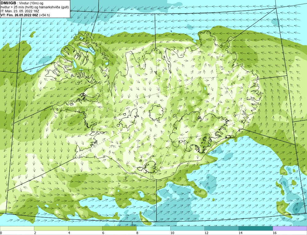Viewport: 307px width, 235px height.
Task: Click the '(+54 h)' forecast offset text
Action: tap(45, 15)
